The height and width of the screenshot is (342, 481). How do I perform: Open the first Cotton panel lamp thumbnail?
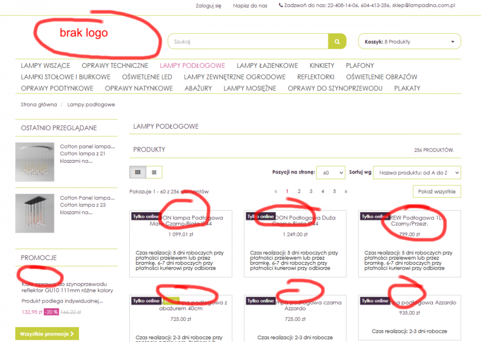(35, 161)
